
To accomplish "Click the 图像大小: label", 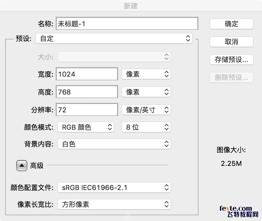I will point(231,150).
